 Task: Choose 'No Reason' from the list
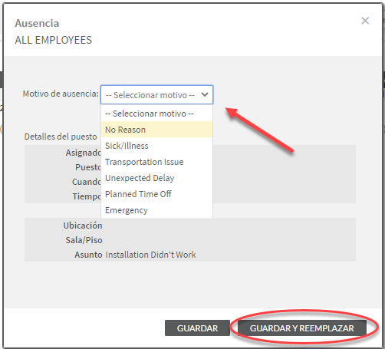tap(156, 130)
